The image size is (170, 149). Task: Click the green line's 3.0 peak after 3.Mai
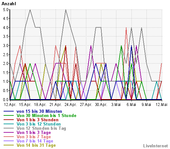point(121,46)
